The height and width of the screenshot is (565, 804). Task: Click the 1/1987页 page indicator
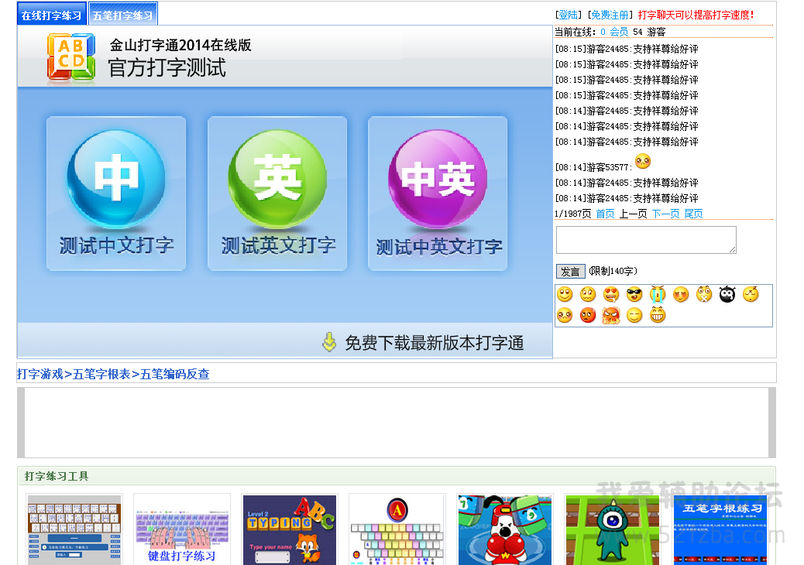572,214
